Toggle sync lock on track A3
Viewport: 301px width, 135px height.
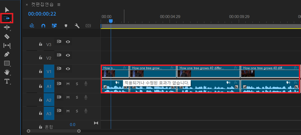(59, 111)
